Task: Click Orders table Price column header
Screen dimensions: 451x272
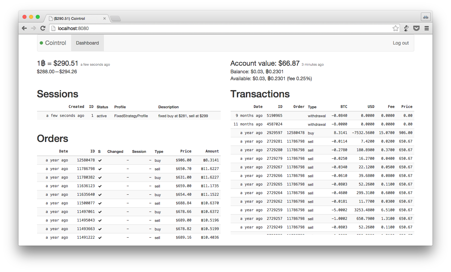Action: point(186,151)
